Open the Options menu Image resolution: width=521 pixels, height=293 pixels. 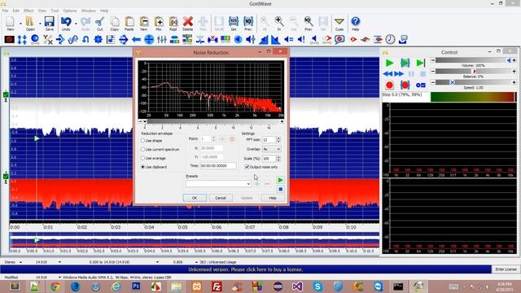[x=70, y=11]
